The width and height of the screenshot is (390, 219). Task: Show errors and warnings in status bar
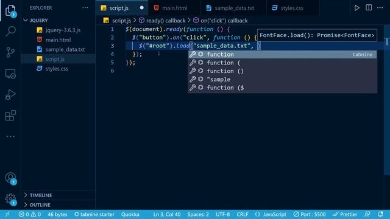[30, 214]
